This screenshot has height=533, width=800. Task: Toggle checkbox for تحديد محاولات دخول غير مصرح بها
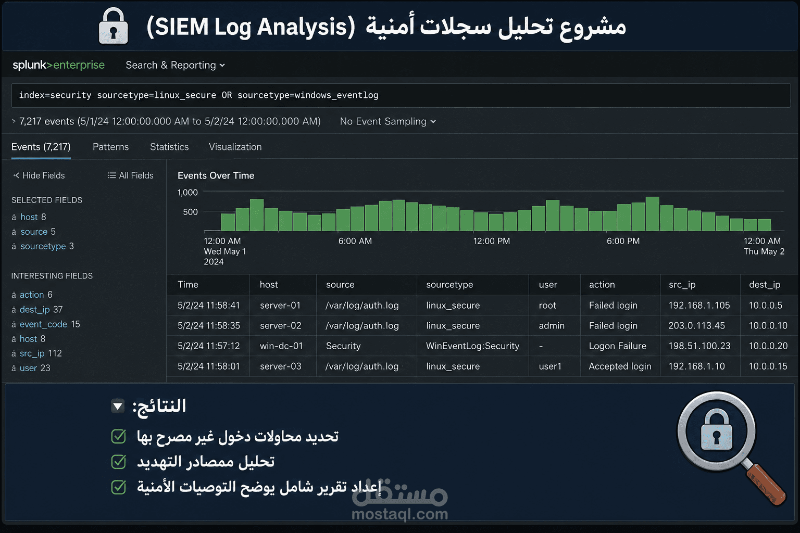point(119,436)
